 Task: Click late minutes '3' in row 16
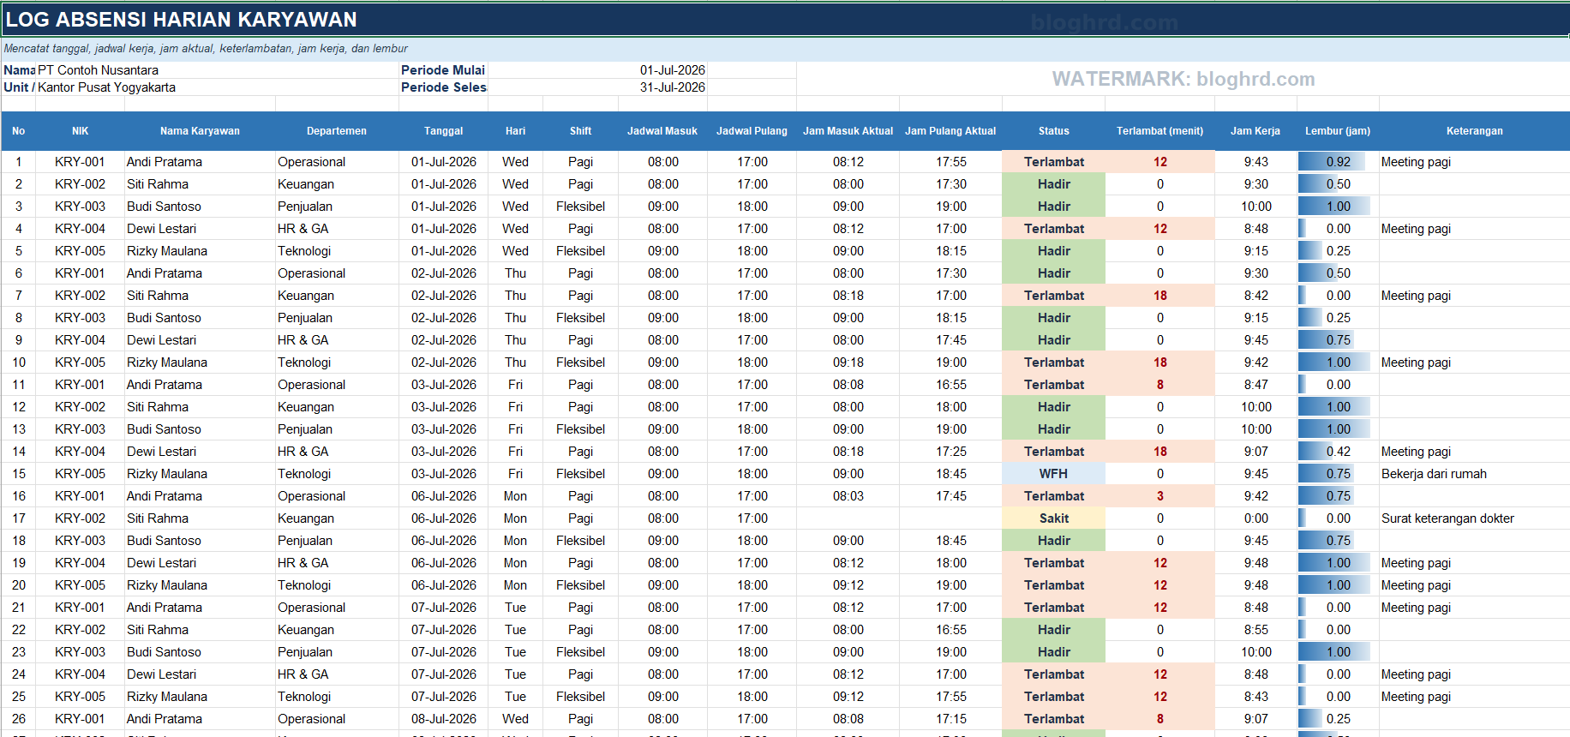1160,496
